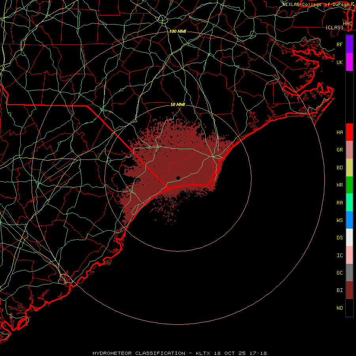This screenshot has width=356, height=356.
Task: Click the black radar site dot
Action: point(178,178)
